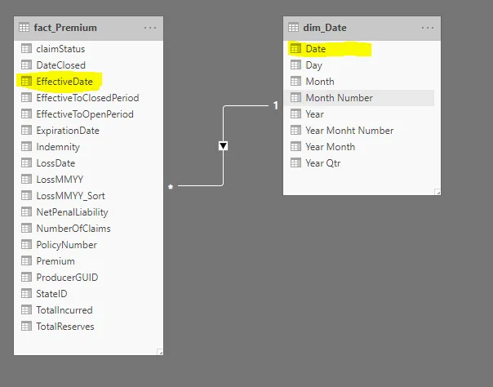Viewport: 493px width, 387px height.
Task: Click the dim_Date table header icon
Action: point(294,28)
